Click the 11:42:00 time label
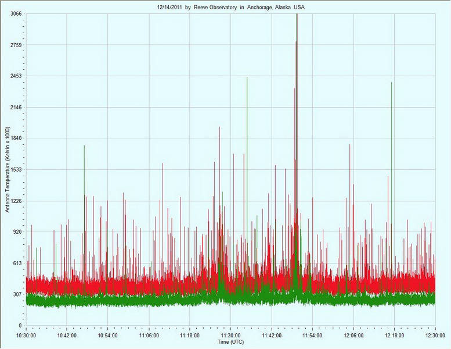The image size is (451, 349). 272,336
